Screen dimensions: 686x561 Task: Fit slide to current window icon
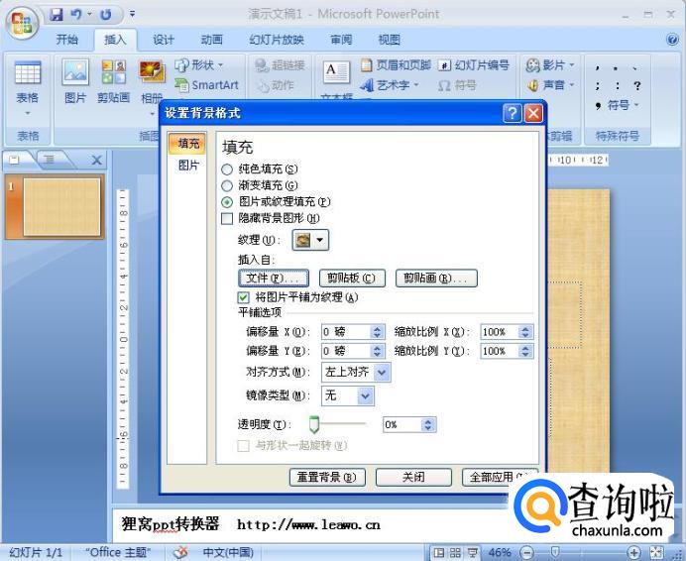[x=656, y=553]
